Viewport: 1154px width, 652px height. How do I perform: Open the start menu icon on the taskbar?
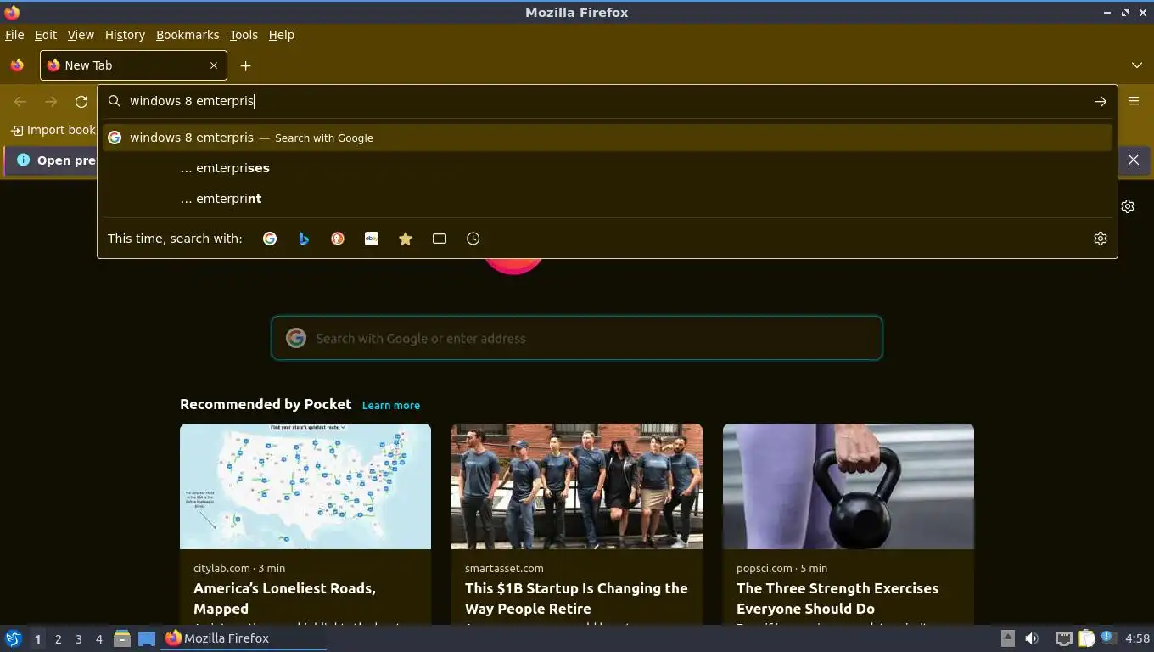click(x=14, y=638)
